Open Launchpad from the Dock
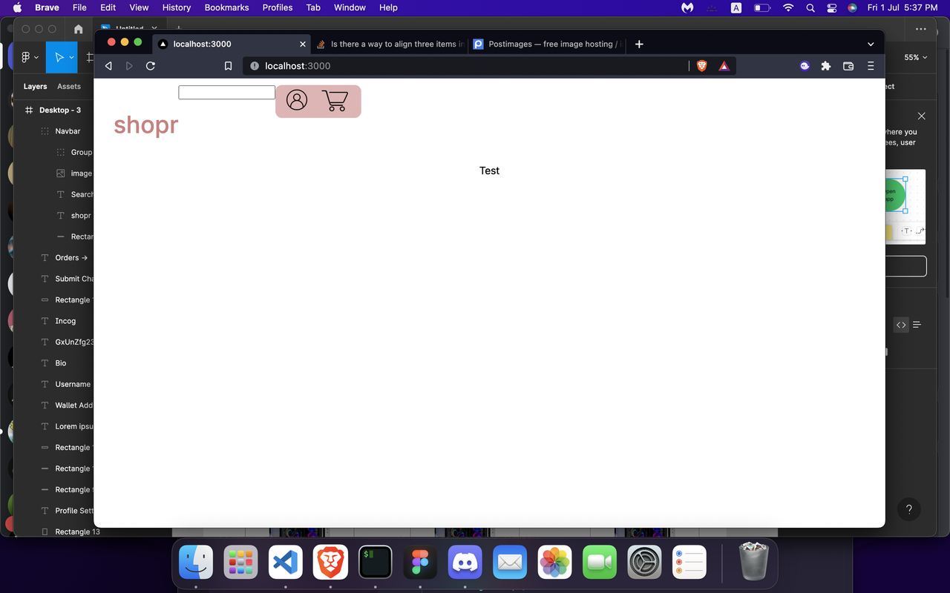950x593 pixels. coord(241,562)
